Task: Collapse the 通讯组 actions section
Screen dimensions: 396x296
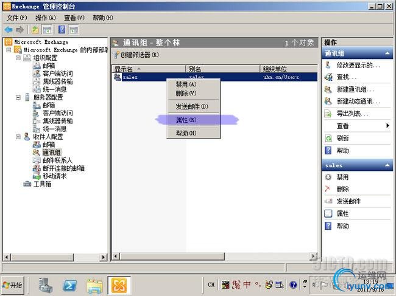Action: [387, 53]
